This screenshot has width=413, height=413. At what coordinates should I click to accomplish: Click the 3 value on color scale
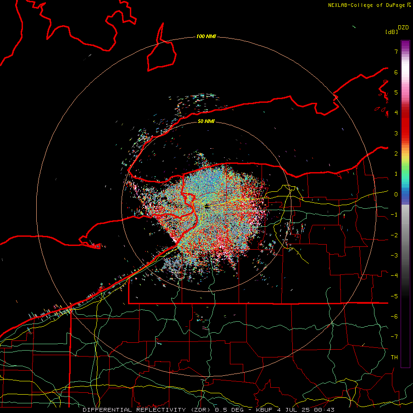(396, 133)
